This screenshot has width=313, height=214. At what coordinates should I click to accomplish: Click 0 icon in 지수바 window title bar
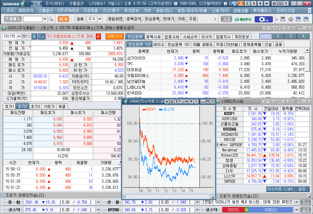[283, 101]
